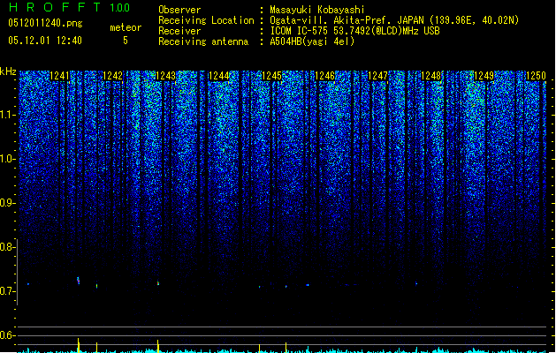
Task: Click the kHz axis unit label
Action: pos(8,71)
